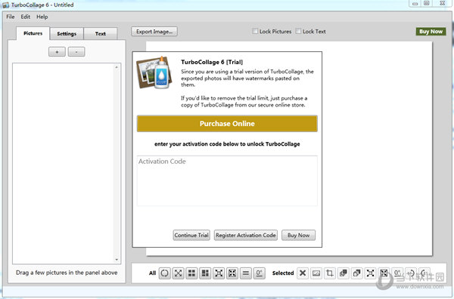This screenshot has height=299, width=454.
Task: Click the four-square grid icon in the All group
Action: click(x=191, y=273)
